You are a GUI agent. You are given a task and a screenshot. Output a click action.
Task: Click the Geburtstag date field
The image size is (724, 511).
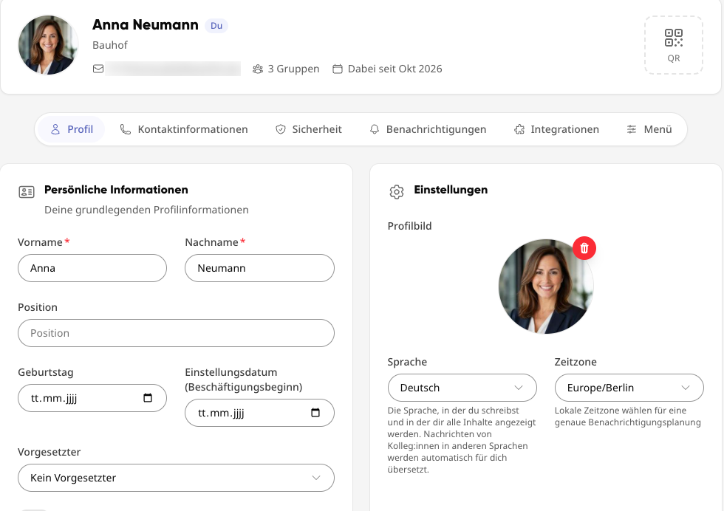pos(92,398)
